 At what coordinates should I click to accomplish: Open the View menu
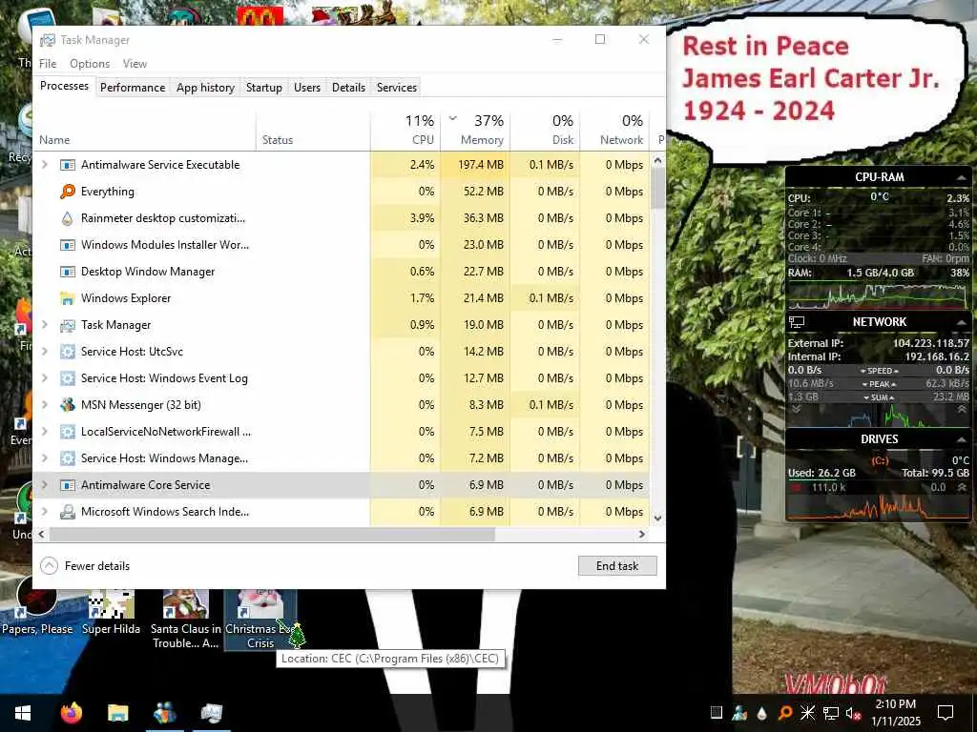point(135,64)
